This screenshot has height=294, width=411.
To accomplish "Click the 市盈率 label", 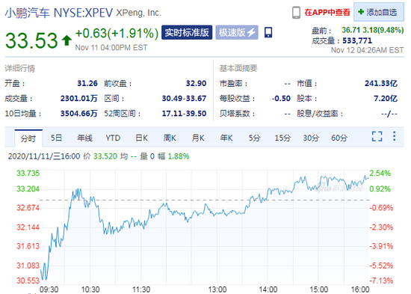I will (233, 84).
